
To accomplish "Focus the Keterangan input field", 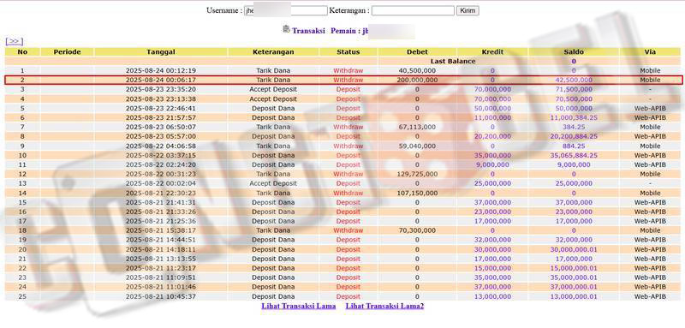I will [413, 10].
